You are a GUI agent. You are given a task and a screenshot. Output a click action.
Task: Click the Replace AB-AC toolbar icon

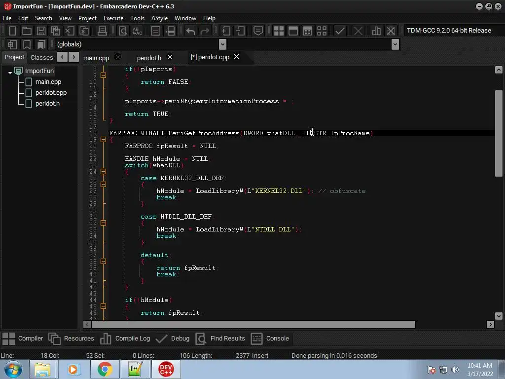coord(137,31)
